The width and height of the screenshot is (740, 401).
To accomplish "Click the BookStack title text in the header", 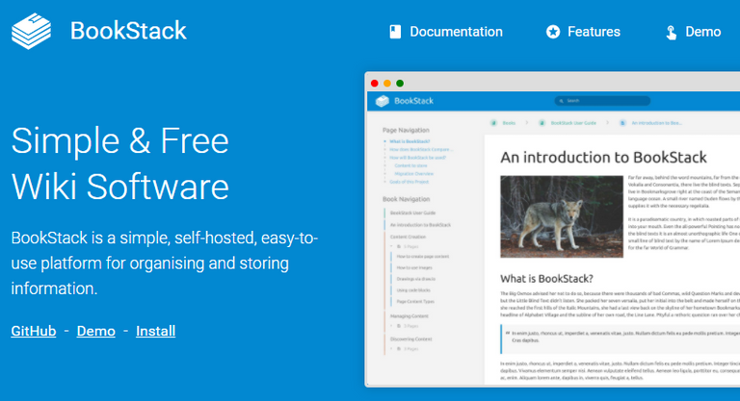I will click(x=128, y=31).
